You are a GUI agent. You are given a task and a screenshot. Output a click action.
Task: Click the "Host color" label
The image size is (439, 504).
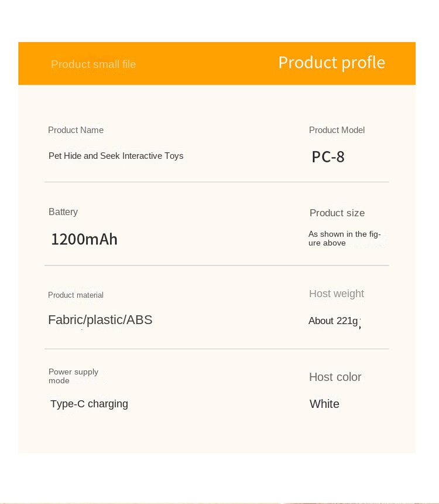(x=335, y=377)
